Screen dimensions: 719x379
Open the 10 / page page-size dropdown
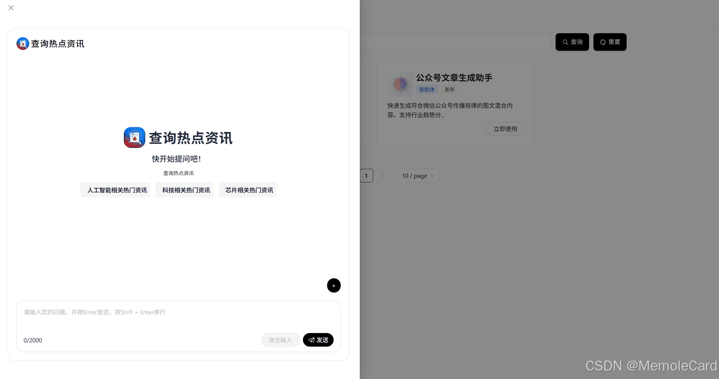pyautogui.click(x=418, y=176)
